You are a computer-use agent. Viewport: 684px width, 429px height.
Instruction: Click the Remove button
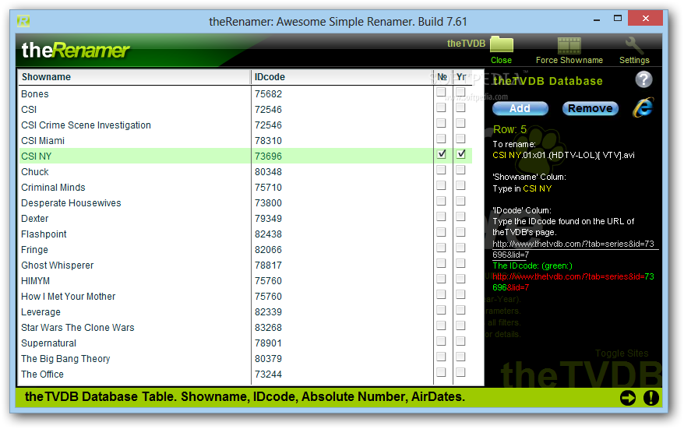click(591, 108)
